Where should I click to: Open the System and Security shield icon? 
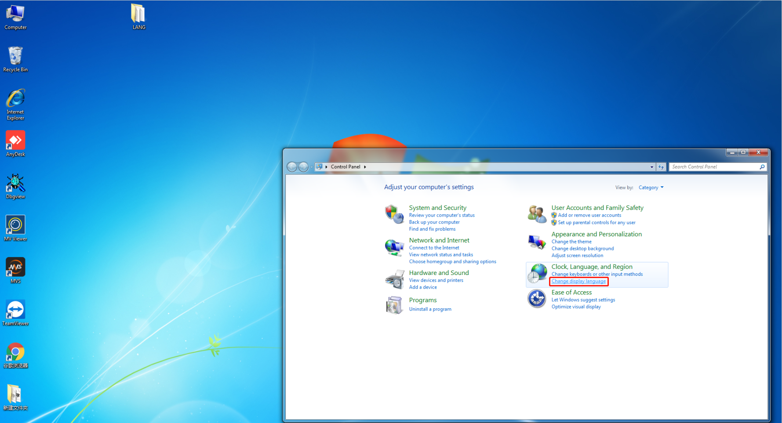394,214
